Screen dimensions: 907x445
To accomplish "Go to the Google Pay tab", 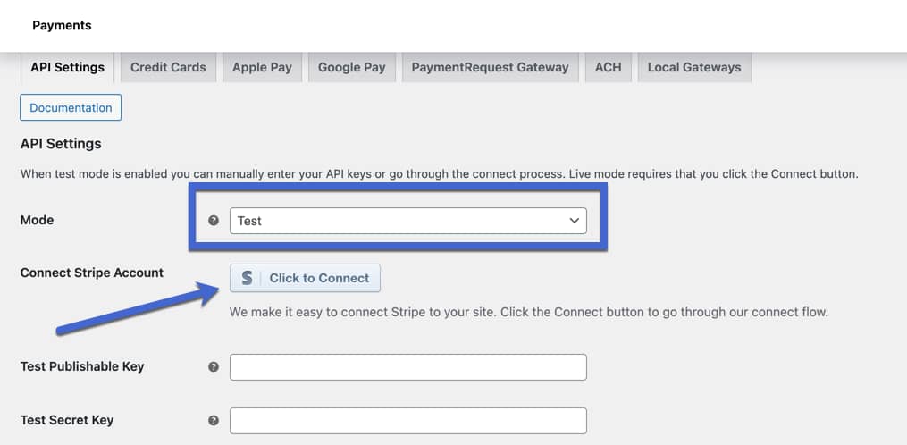I will [x=352, y=67].
